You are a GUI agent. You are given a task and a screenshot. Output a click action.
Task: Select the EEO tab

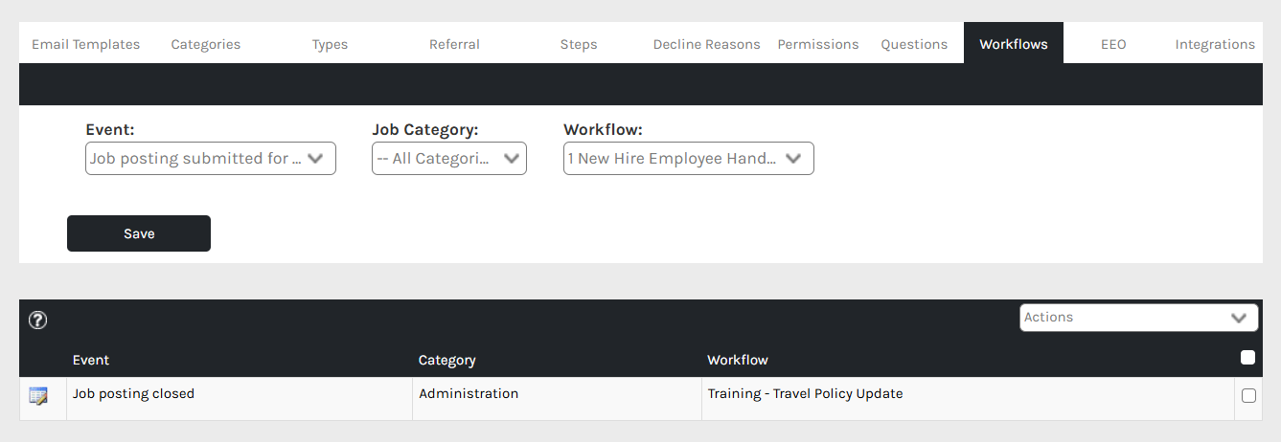point(1113,44)
